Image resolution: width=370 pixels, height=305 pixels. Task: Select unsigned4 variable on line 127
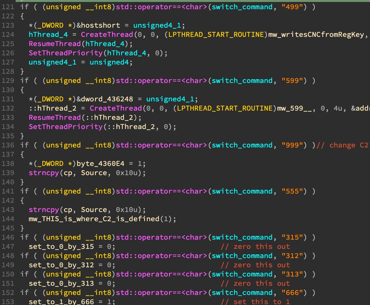pyautogui.click(x=109, y=62)
